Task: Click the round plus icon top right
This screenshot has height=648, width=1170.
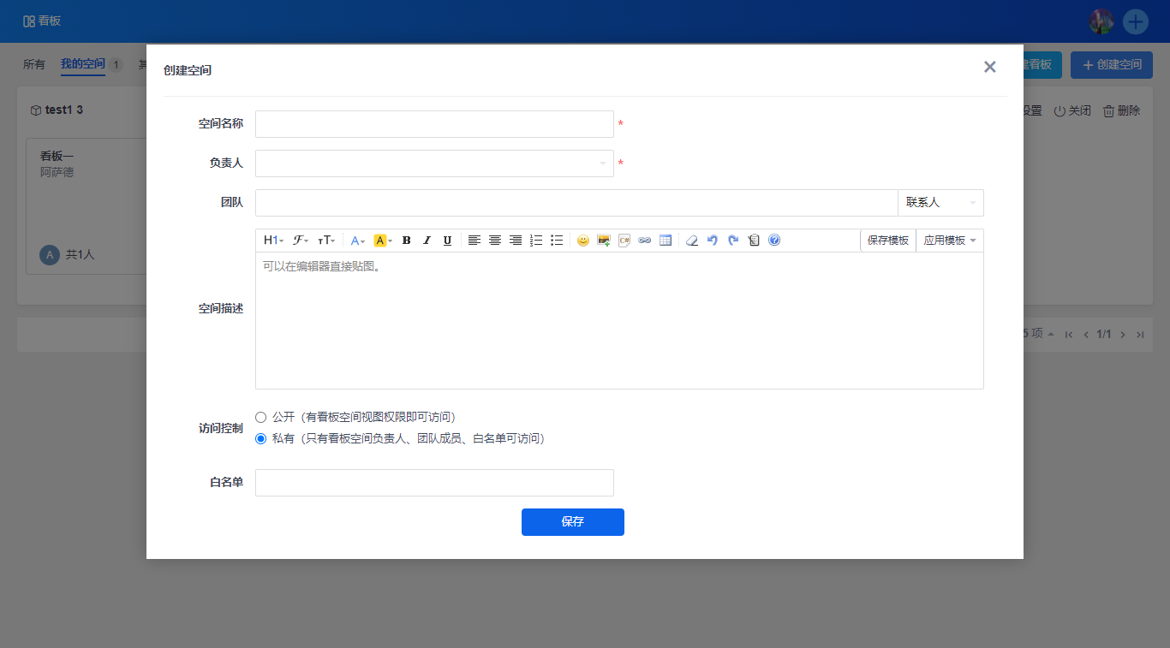Action: tap(1136, 21)
